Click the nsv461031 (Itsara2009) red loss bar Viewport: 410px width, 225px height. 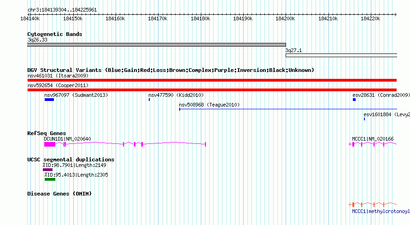click(x=212, y=80)
